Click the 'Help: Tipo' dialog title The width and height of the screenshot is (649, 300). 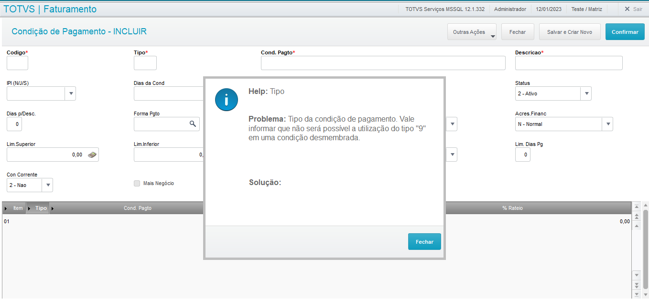pyautogui.click(x=266, y=91)
